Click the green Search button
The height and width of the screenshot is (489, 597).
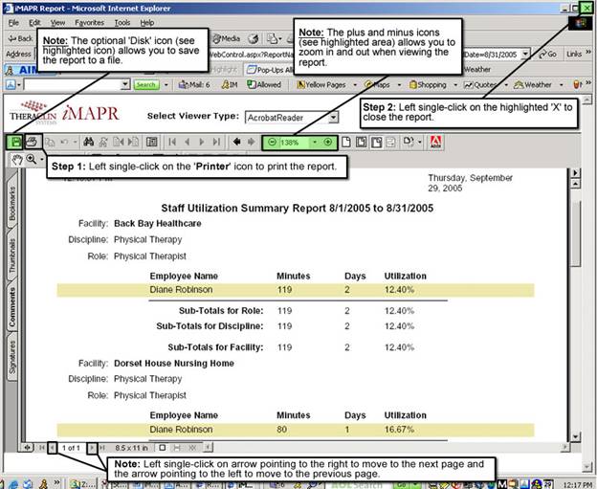click(x=145, y=84)
